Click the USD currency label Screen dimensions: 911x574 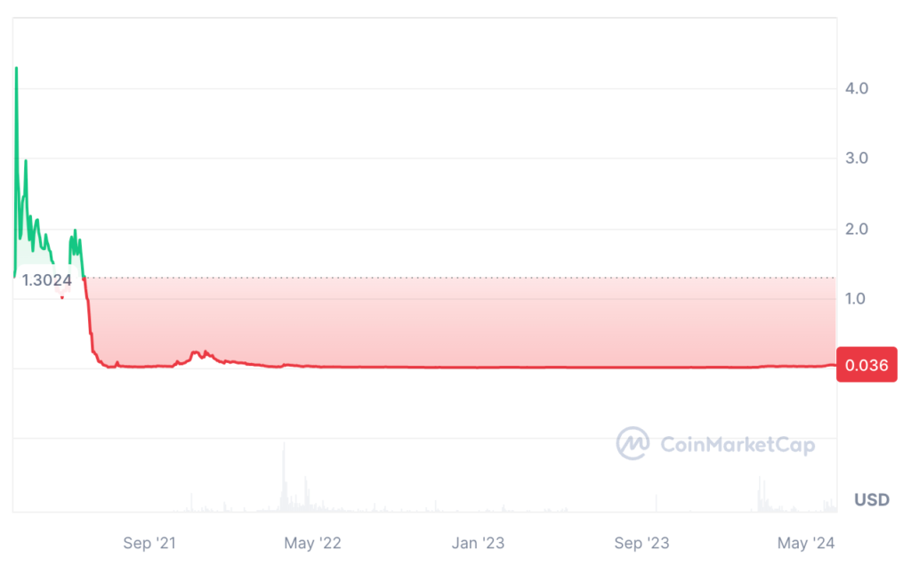pos(871,500)
